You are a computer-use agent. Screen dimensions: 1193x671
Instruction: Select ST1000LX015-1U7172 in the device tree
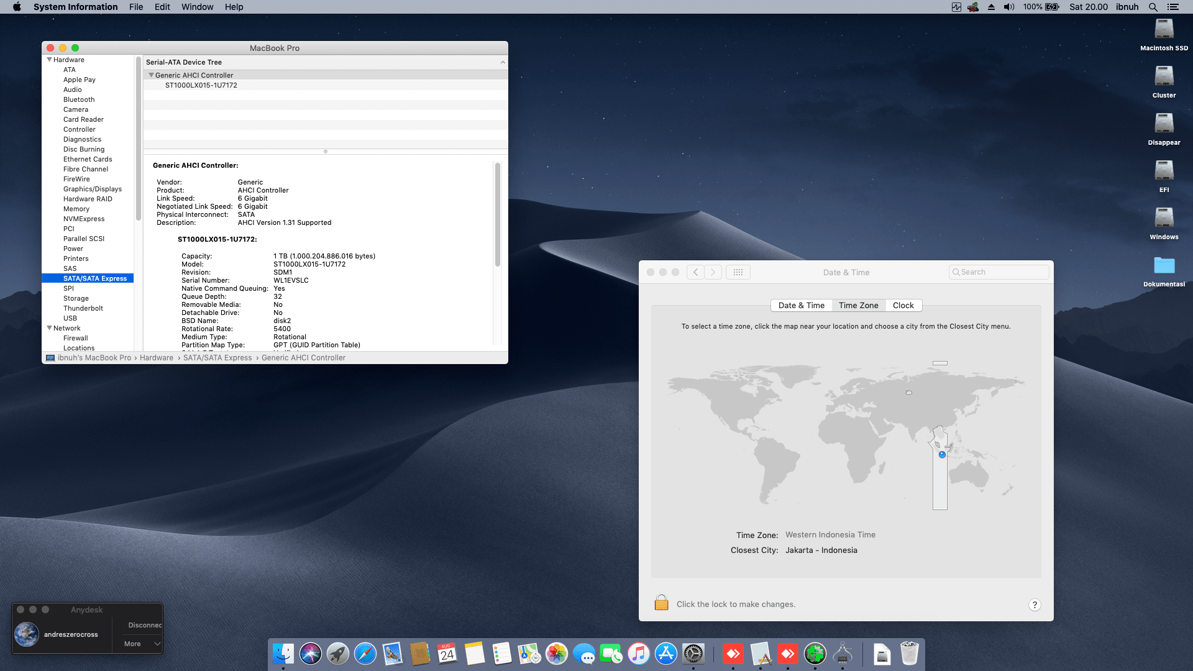201,85
